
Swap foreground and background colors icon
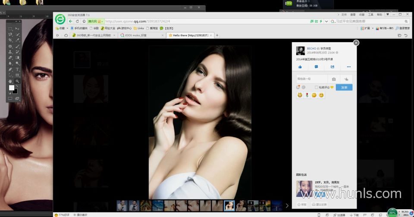tap(17, 86)
